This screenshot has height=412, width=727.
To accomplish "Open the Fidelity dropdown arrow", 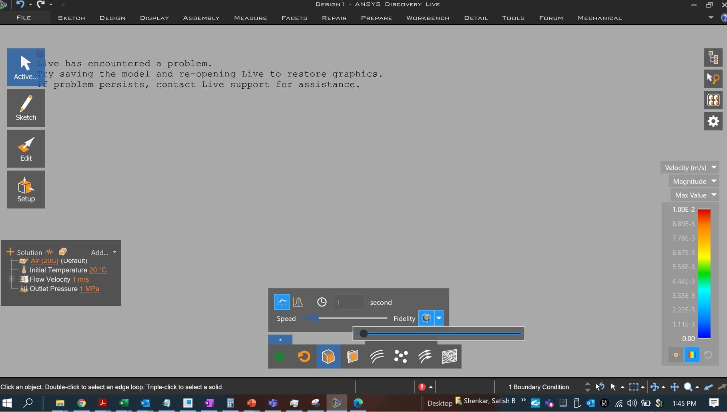I will click(439, 318).
